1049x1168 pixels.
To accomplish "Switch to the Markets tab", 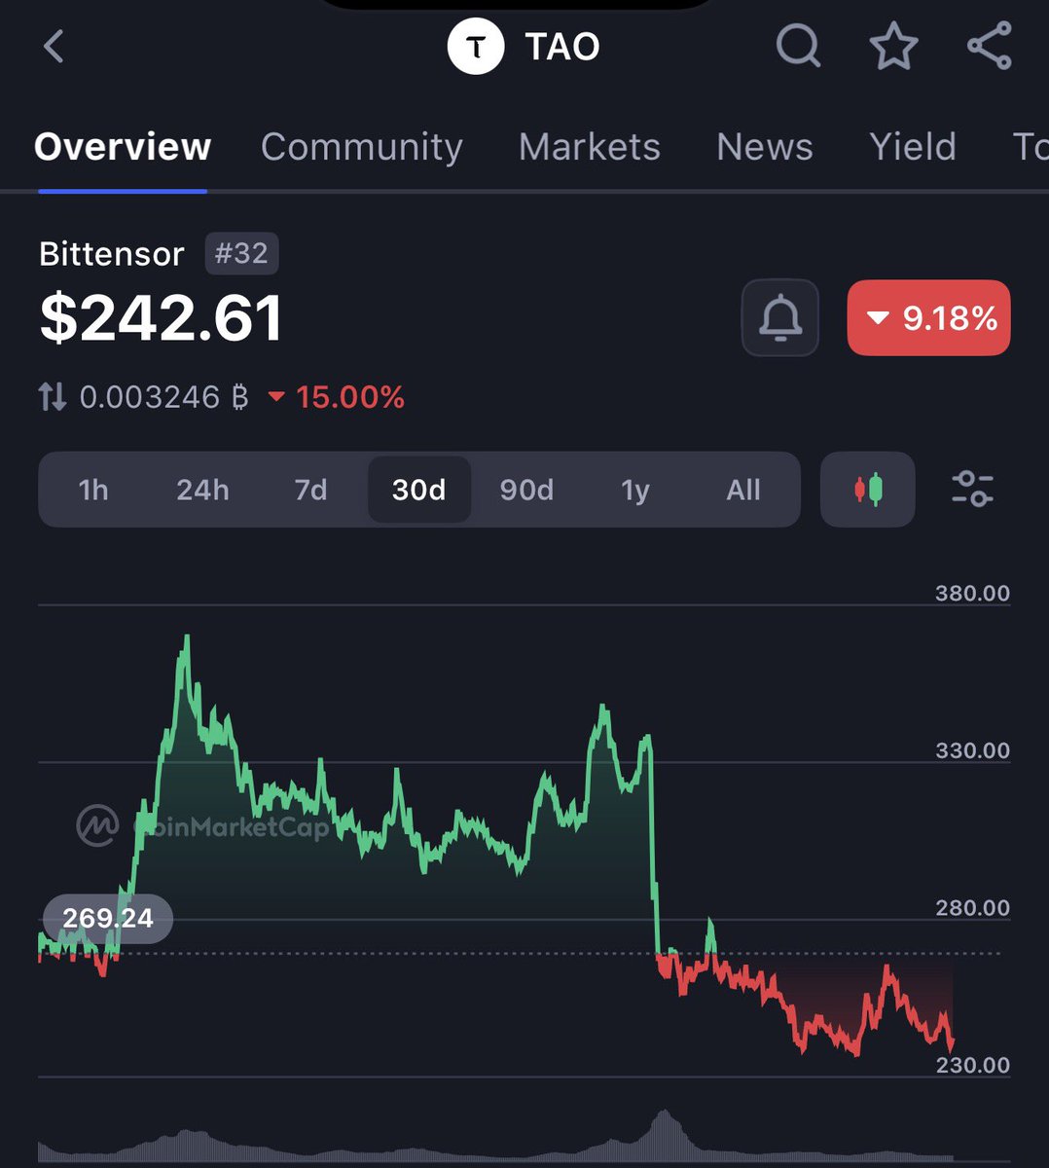I will (x=590, y=147).
